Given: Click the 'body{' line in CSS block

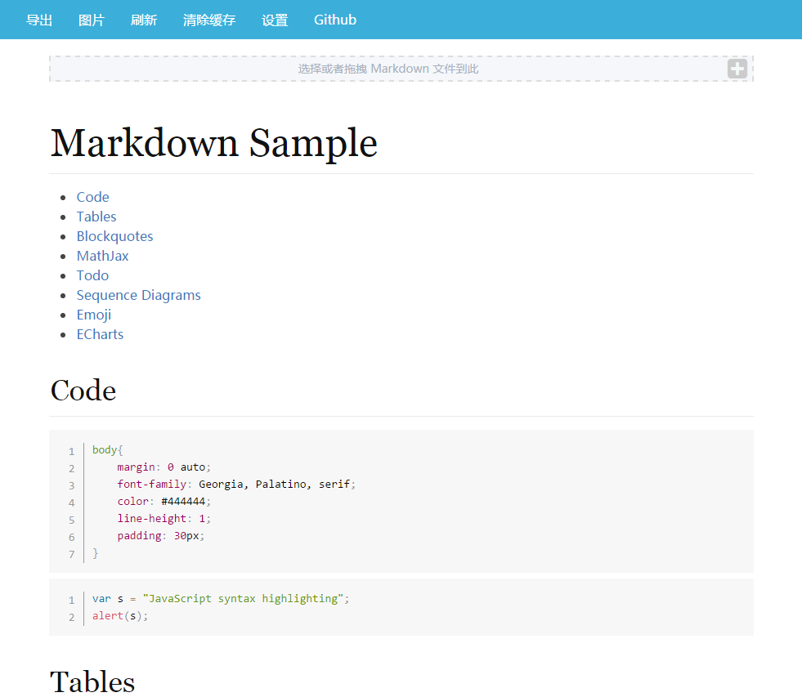Looking at the screenshot, I should [x=107, y=450].
